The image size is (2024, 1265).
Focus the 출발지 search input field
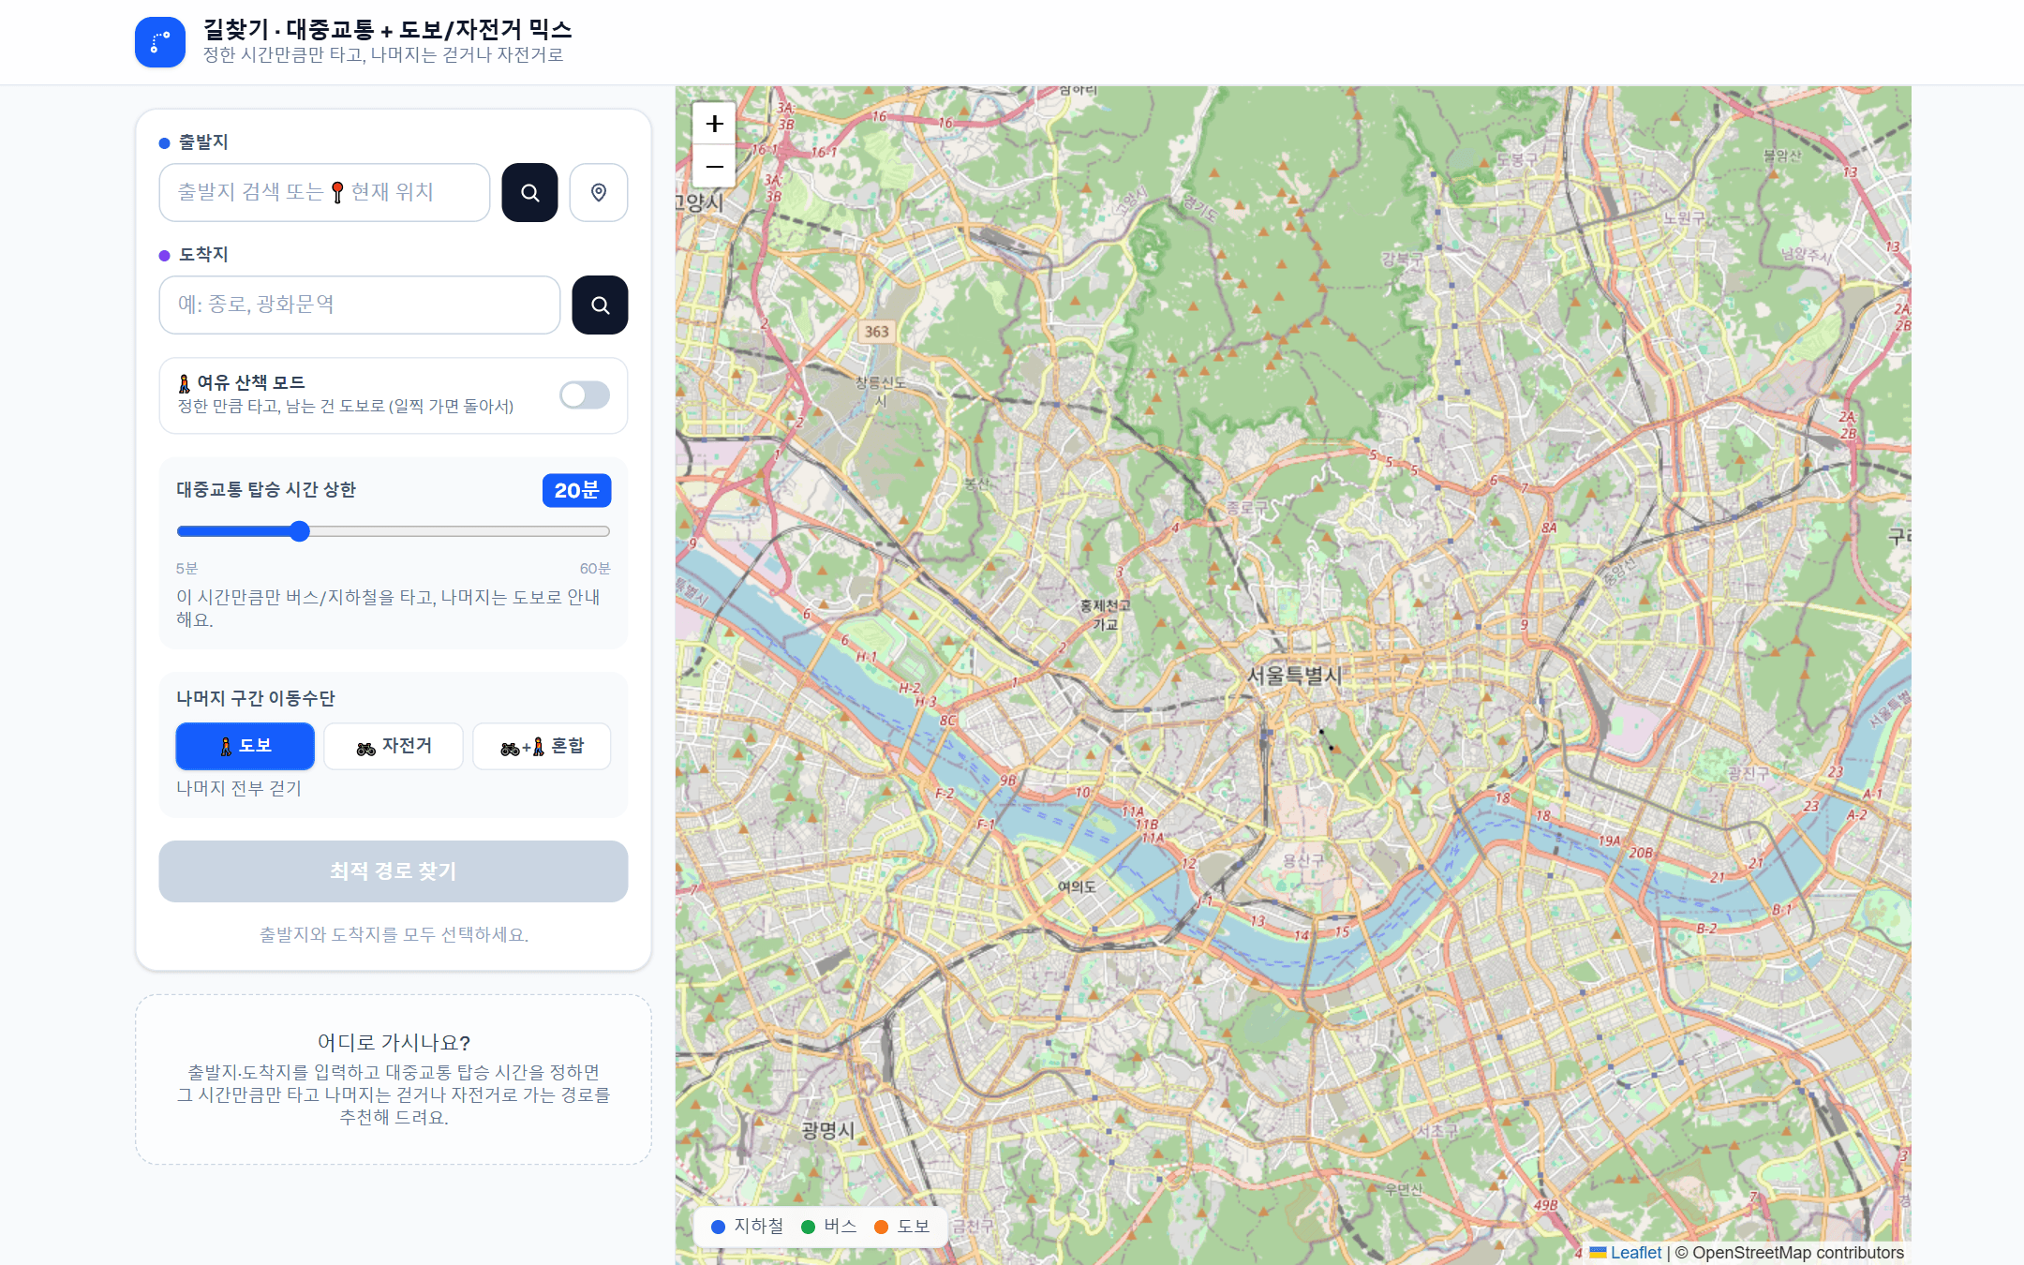click(x=324, y=192)
